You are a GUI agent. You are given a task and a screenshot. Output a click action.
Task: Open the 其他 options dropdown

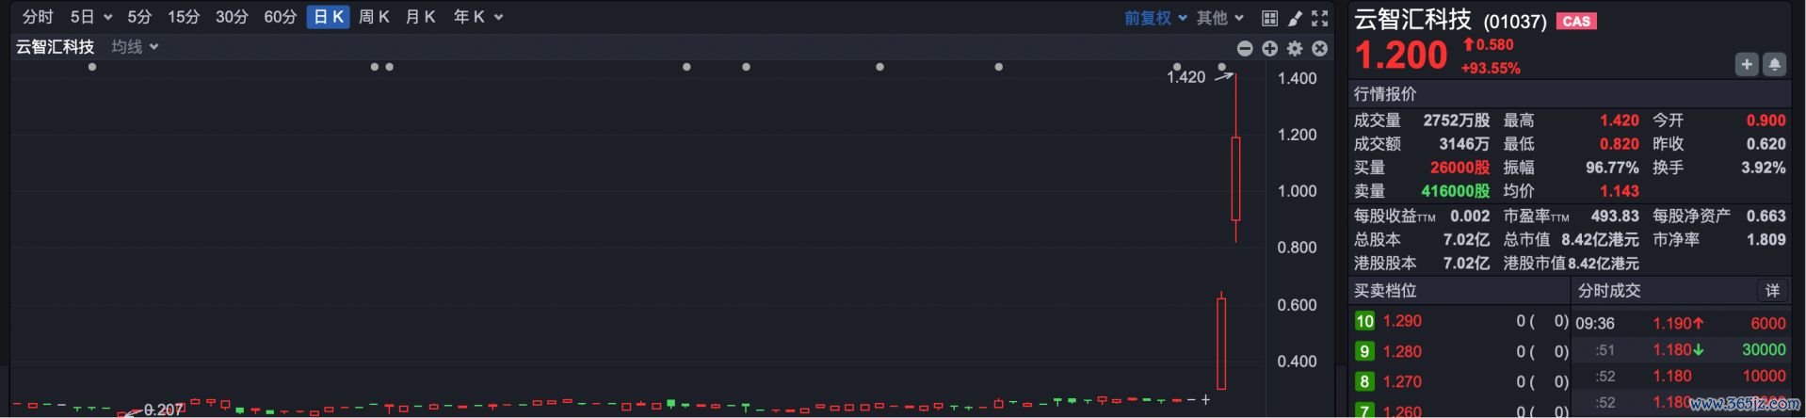(1220, 18)
